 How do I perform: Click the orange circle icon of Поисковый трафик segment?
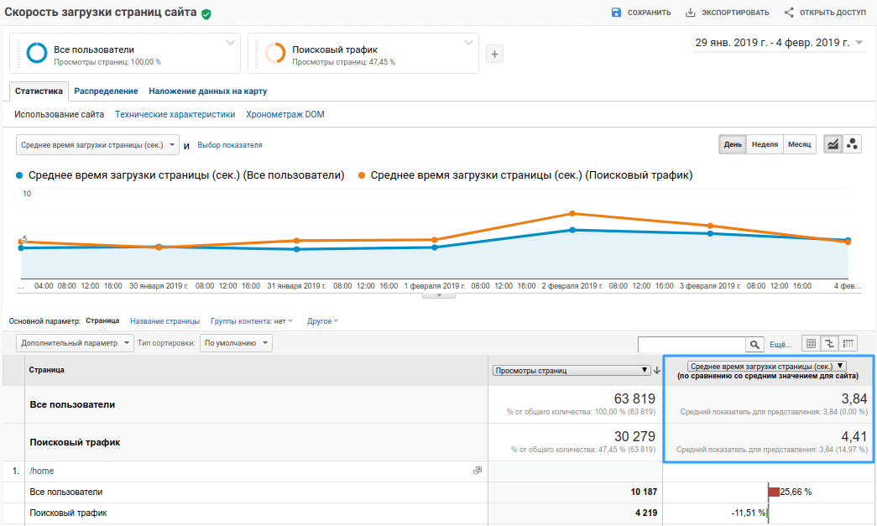coord(275,53)
